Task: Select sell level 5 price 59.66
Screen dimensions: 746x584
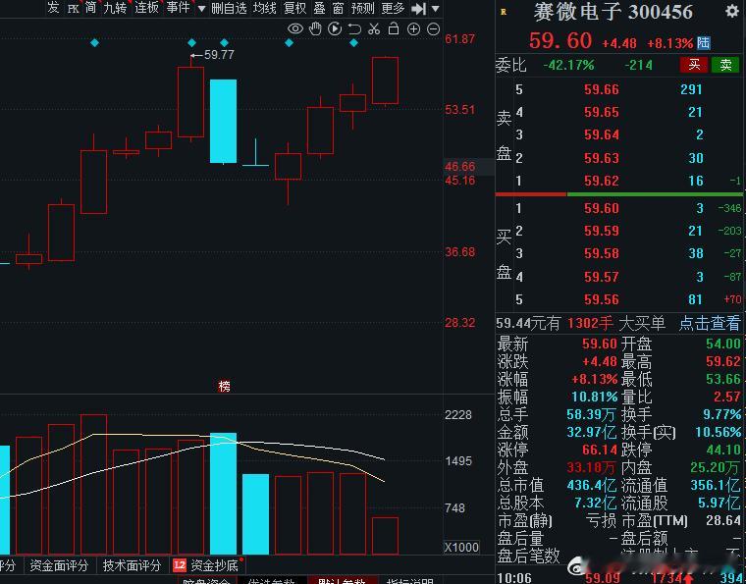Action: [602, 89]
